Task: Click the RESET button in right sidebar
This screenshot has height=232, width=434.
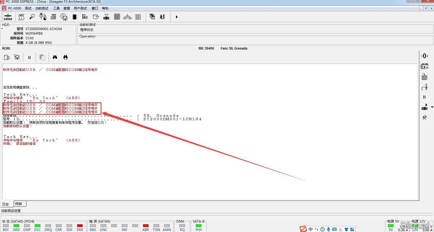Action: coord(425,76)
